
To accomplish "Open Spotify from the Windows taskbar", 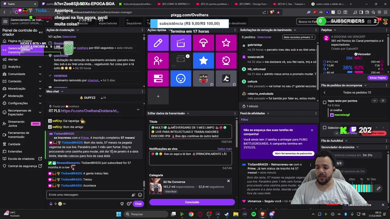I will pos(254,214).
